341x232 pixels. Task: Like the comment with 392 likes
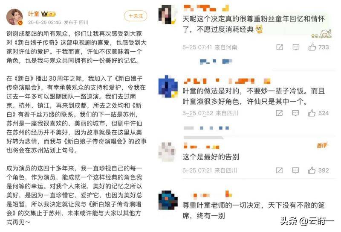(318, 170)
